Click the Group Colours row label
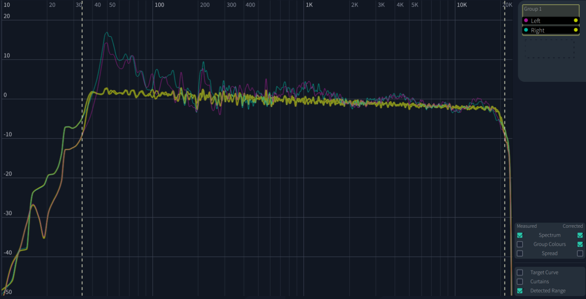586x299 pixels. click(550, 244)
